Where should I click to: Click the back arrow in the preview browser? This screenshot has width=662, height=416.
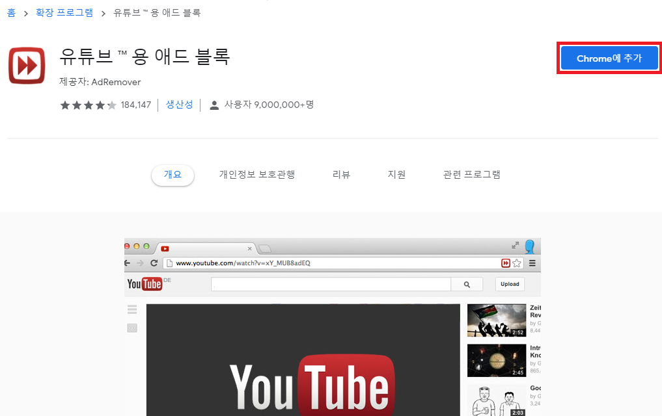click(x=127, y=263)
